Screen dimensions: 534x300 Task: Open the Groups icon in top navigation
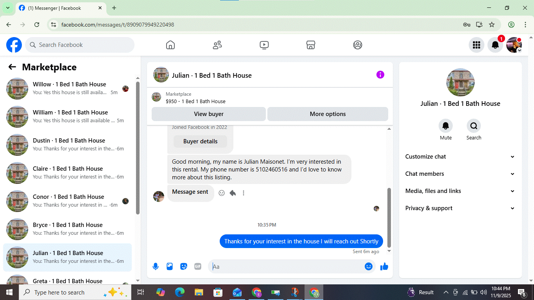358,45
